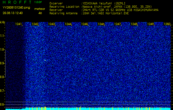Click the date stamp 25.08.13 12:40
The image size is (173, 110).
(x=13, y=13)
